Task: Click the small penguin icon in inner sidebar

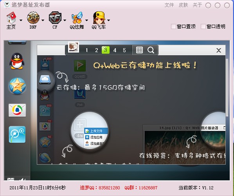Action: pyautogui.click(x=45, y=95)
